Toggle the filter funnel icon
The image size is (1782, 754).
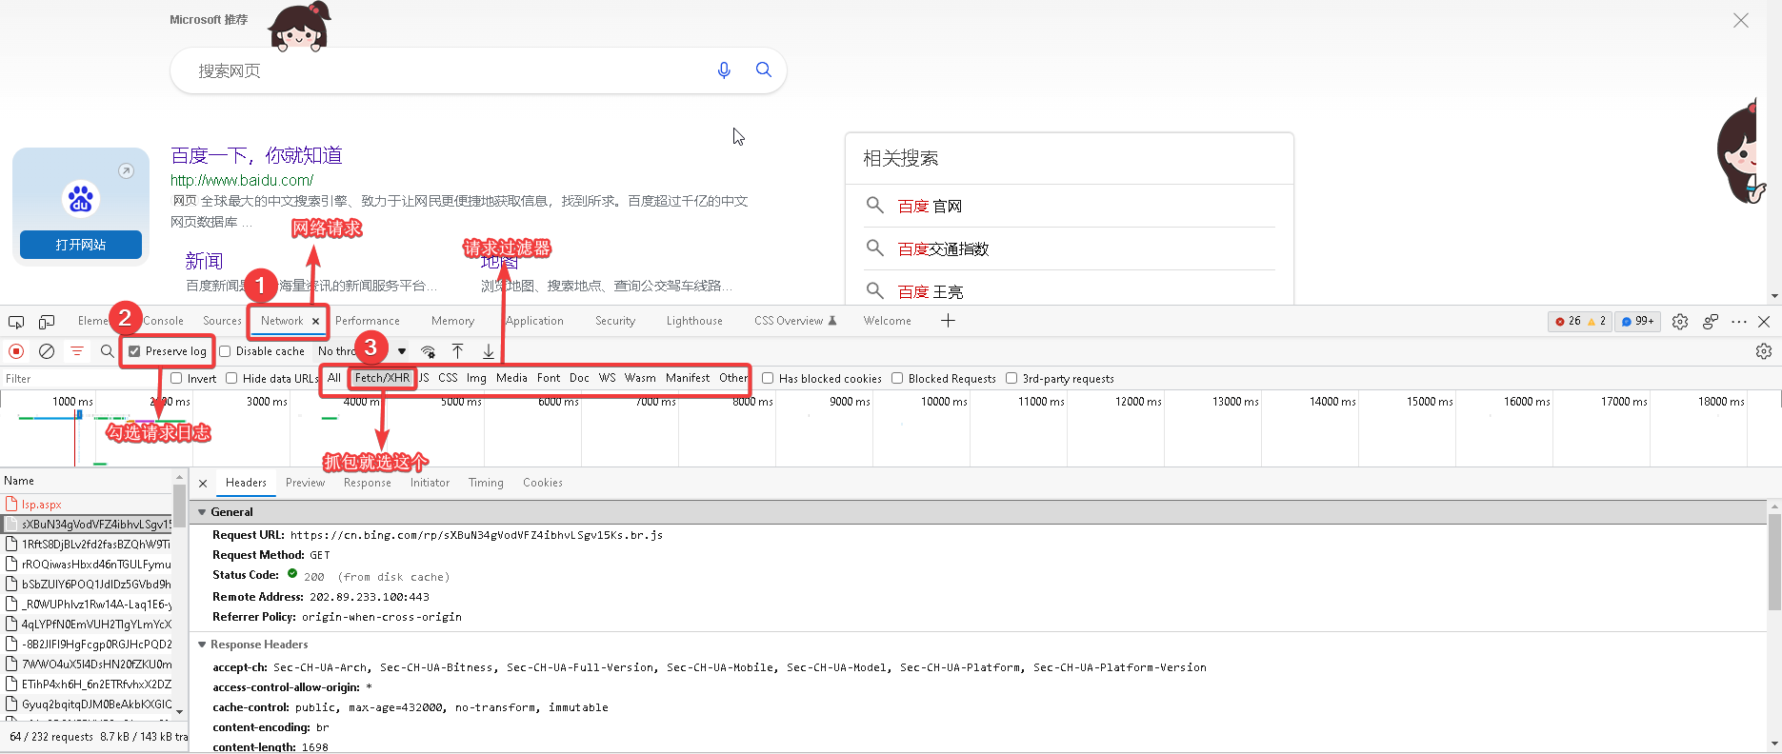click(77, 351)
